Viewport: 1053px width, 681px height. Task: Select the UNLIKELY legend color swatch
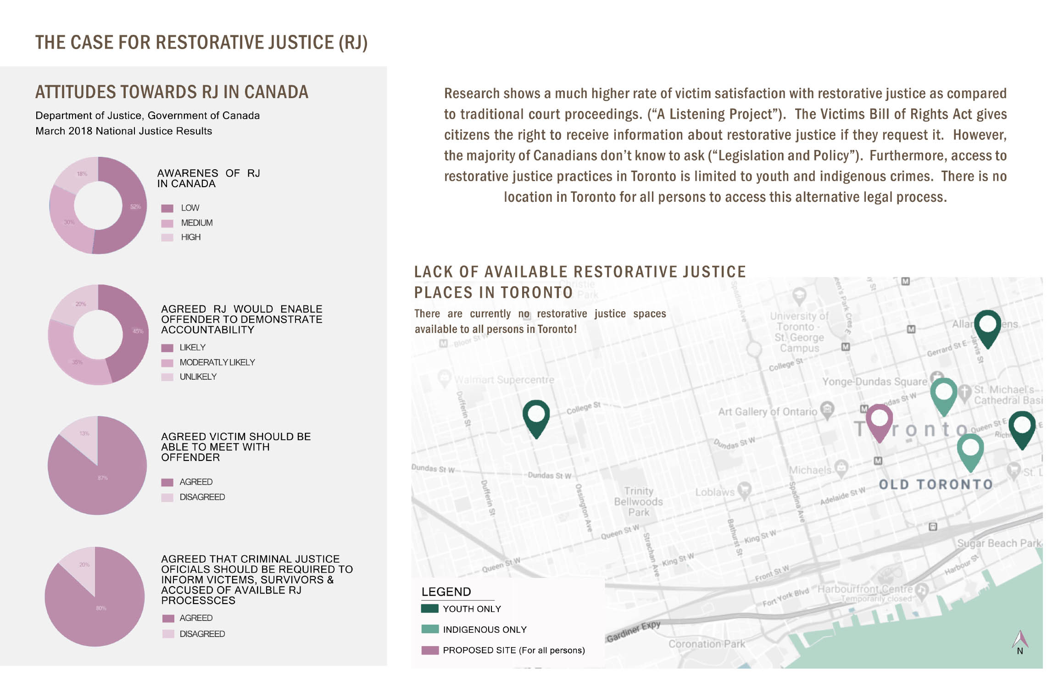pyautogui.click(x=167, y=377)
